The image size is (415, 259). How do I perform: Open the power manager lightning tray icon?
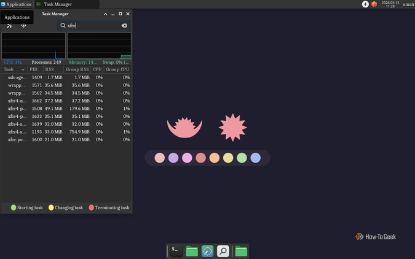coord(365,4)
